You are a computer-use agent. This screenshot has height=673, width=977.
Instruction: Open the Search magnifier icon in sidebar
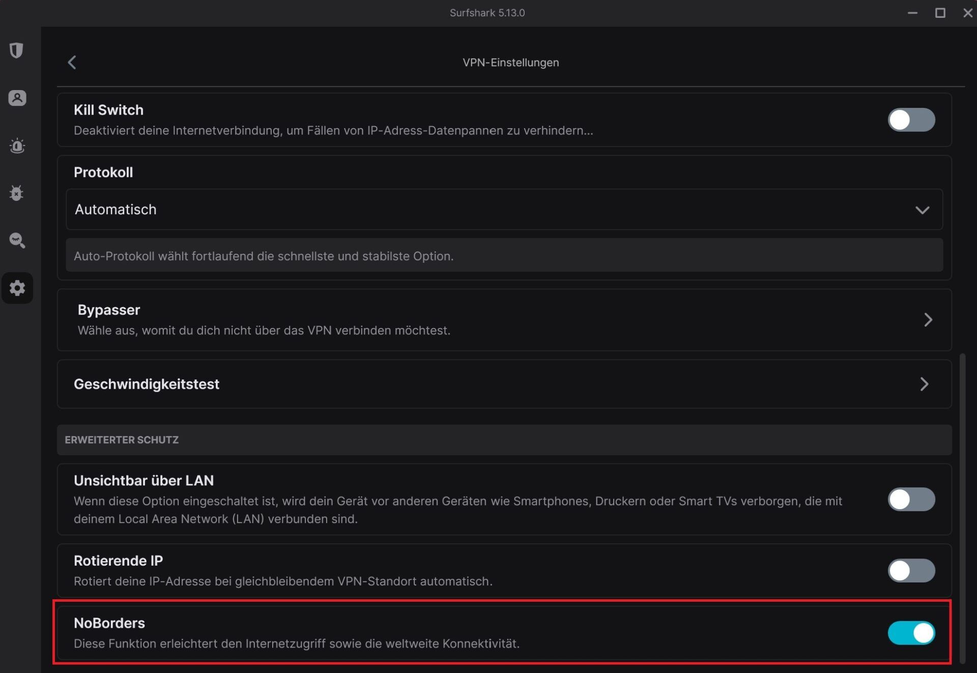tap(17, 240)
